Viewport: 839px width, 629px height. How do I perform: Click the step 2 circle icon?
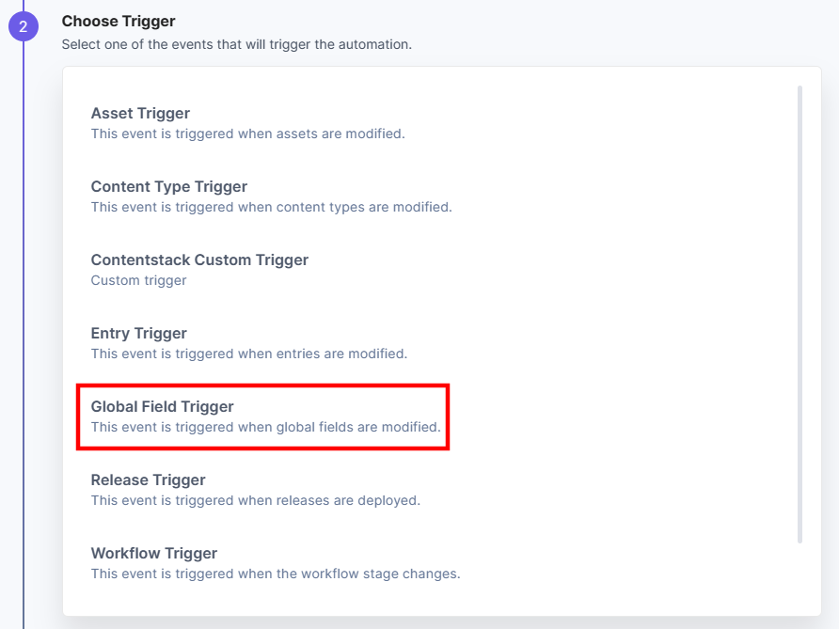coord(23,26)
